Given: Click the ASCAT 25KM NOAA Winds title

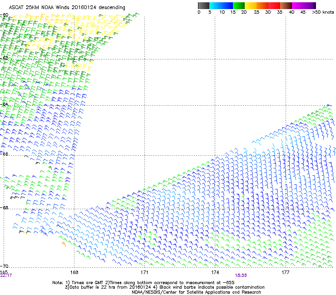Looking at the screenshot, I should (x=67, y=8).
